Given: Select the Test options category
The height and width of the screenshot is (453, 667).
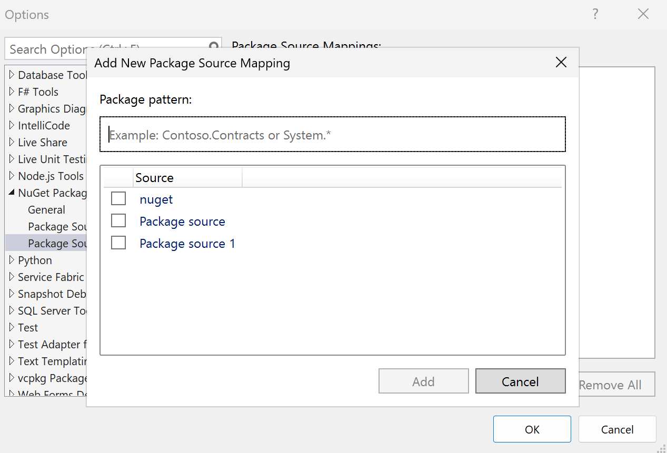Looking at the screenshot, I should pos(28,328).
